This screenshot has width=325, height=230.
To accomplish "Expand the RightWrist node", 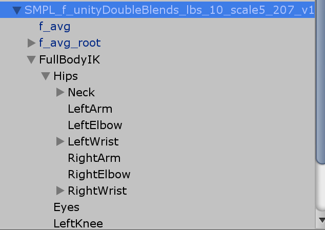I will (x=60, y=191).
